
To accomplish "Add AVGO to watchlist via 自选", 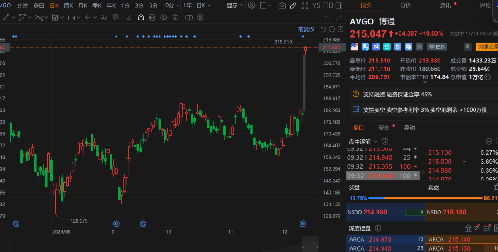I will pyautogui.click(x=437, y=47).
